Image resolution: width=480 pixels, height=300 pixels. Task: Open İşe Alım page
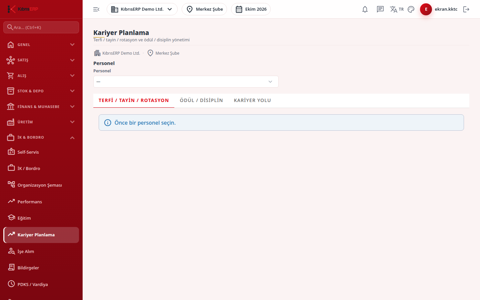41,251
